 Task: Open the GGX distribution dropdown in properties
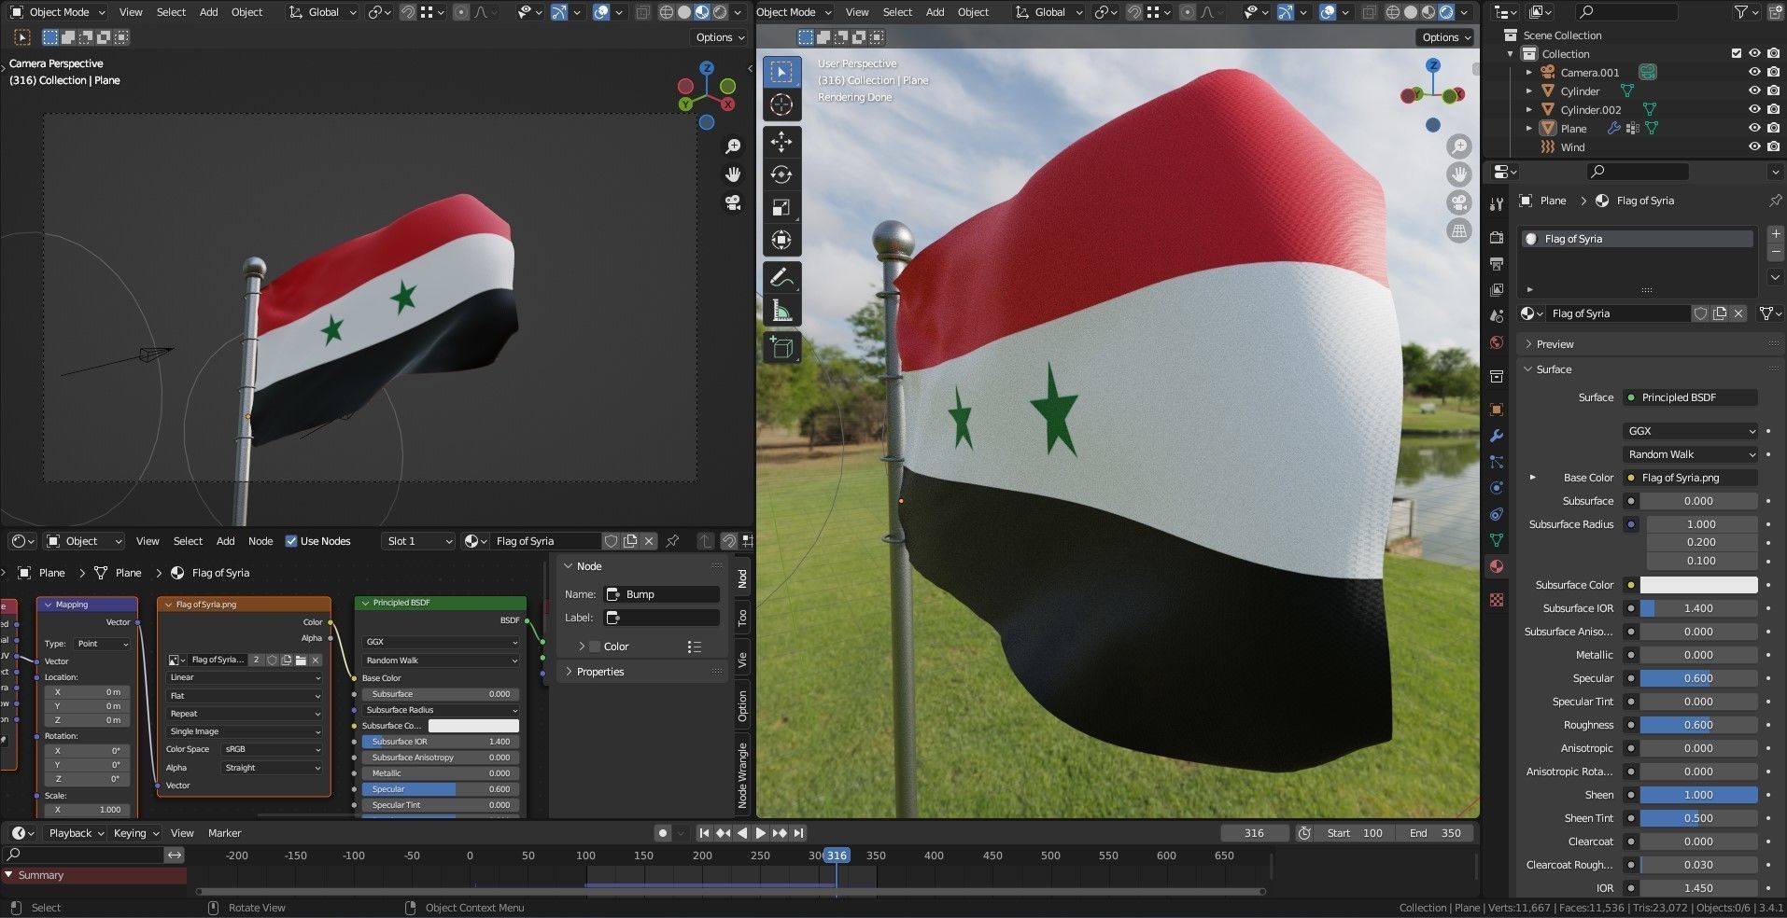click(x=1691, y=431)
